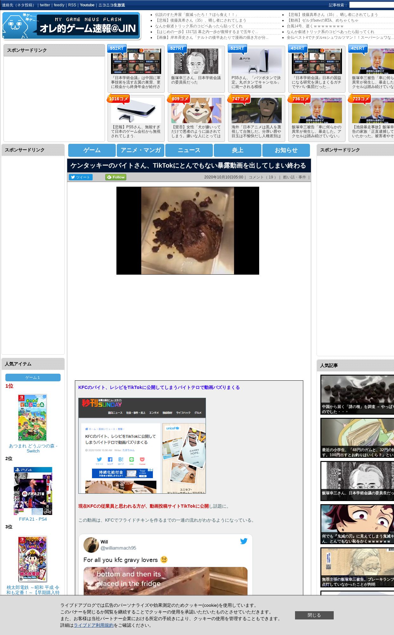394x635 pixels.
Task: Click the blog logo オレ的ゲーム速報@JIN
Action: 71,26
